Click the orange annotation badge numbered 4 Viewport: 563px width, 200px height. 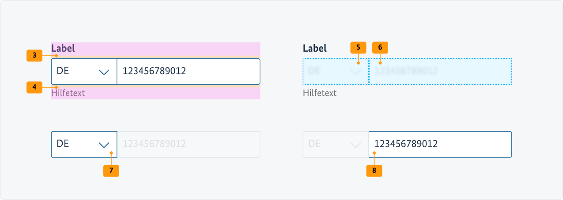coord(34,87)
